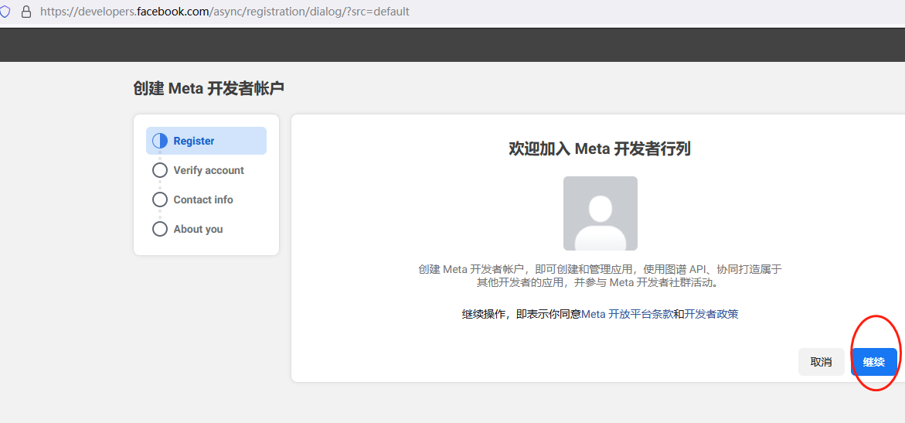Click the blue 继续 button

[x=874, y=362]
